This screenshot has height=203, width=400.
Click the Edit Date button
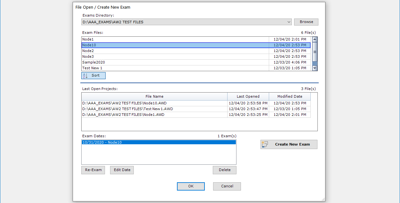point(122,170)
